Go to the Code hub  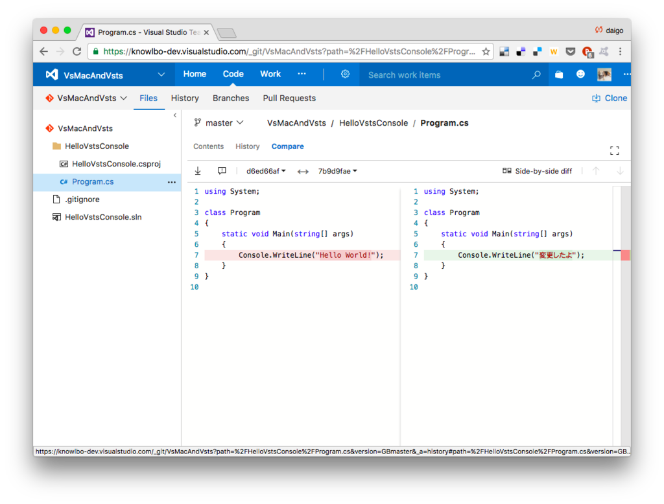click(233, 74)
